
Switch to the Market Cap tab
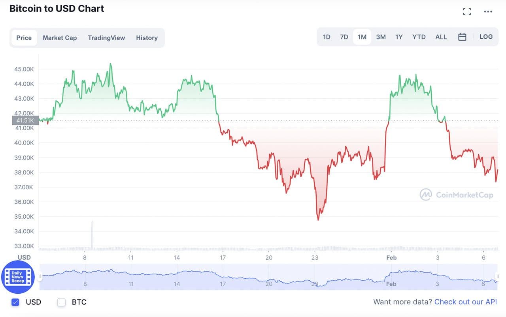(60, 38)
